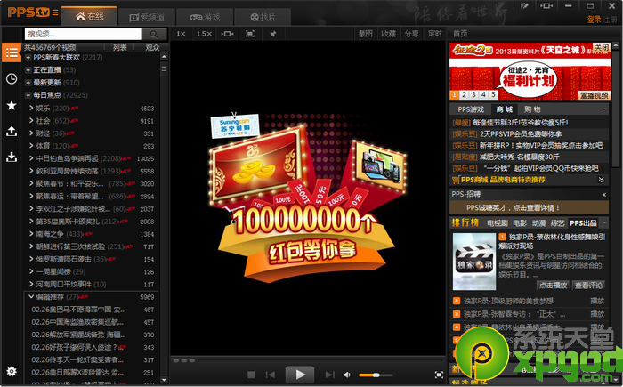Close the banner ad with 关闭
623x387 pixels.
(x=602, y=48)
